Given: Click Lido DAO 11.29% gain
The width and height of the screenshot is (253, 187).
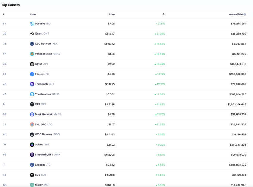Looking at the screenshot, I should tap(160, 124).
